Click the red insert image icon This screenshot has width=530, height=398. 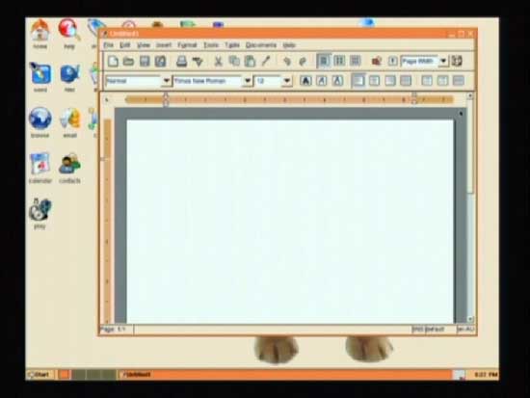[376, 62]
